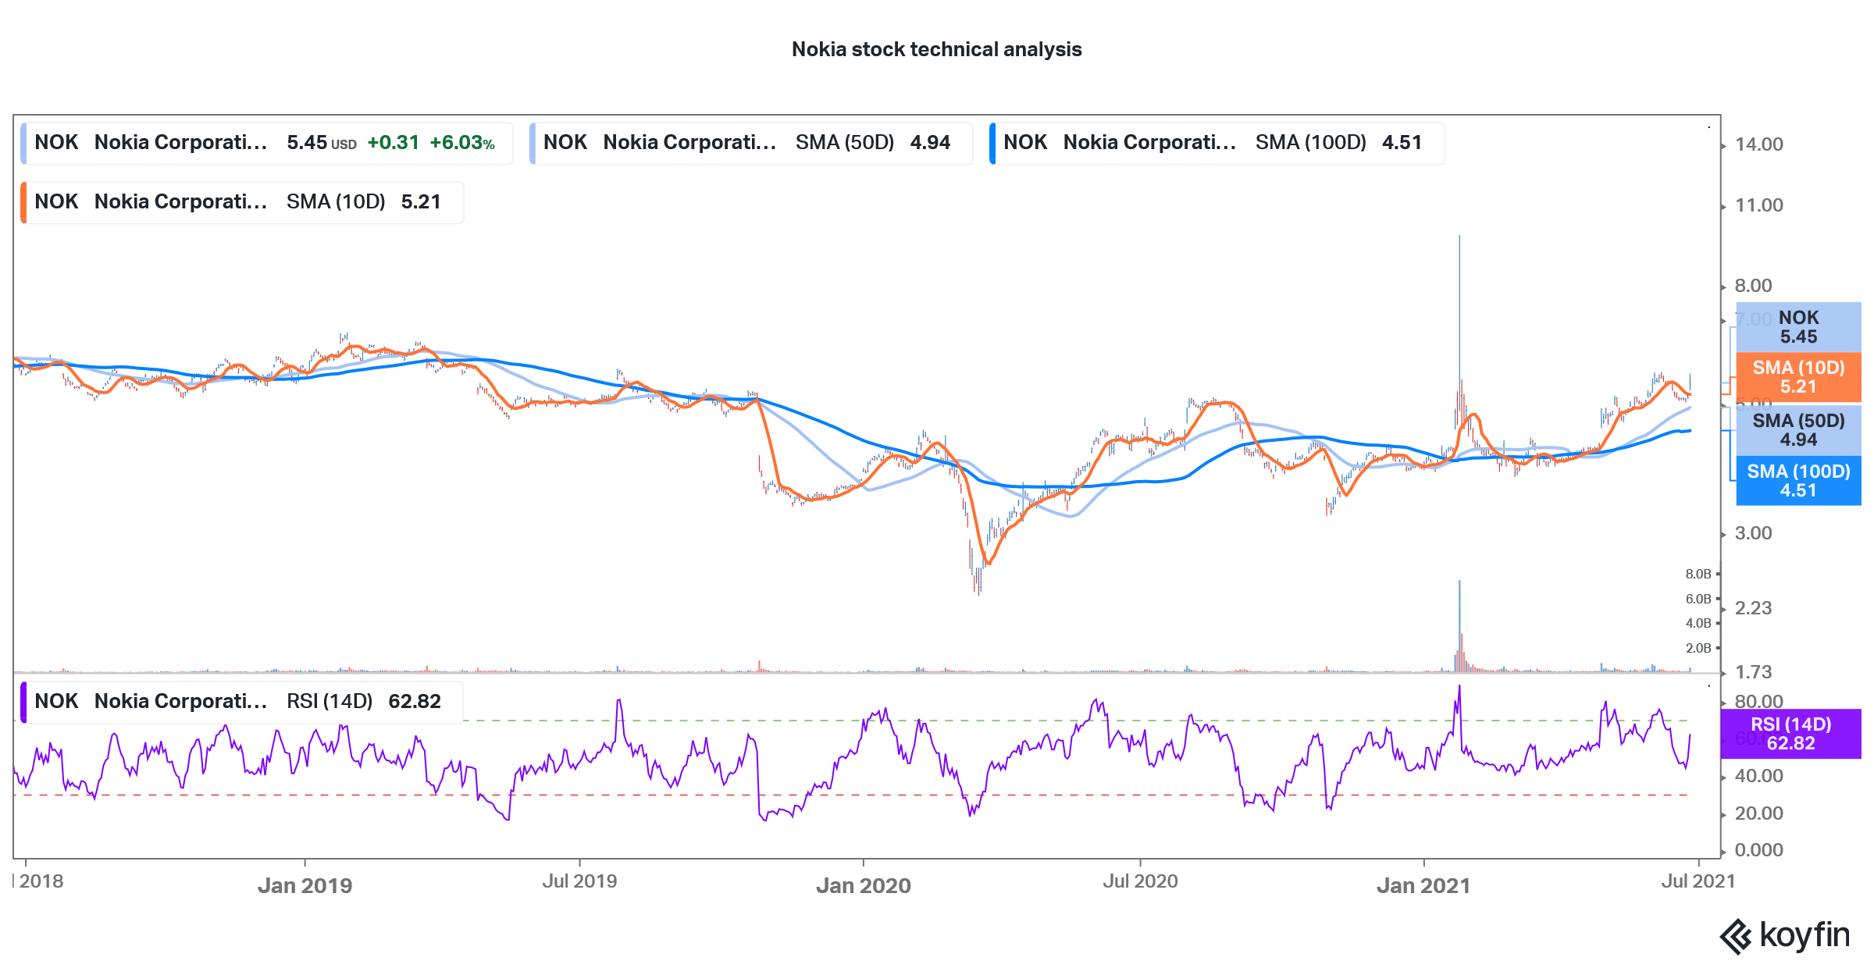Screen dimensions: 1874x968
Task: Click the 0.000 RSI axis value
Action: click(1758, 850)
